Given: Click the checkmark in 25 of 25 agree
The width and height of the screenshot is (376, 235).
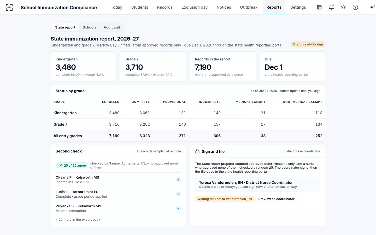Looking at the screenshot, I should point(60,165).
